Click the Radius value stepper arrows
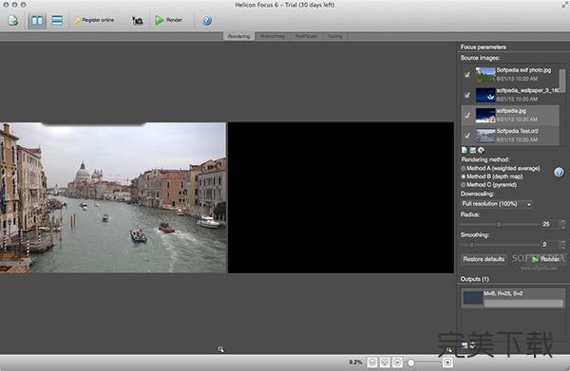This screenshot has width=570, height=371. (563, 224)
